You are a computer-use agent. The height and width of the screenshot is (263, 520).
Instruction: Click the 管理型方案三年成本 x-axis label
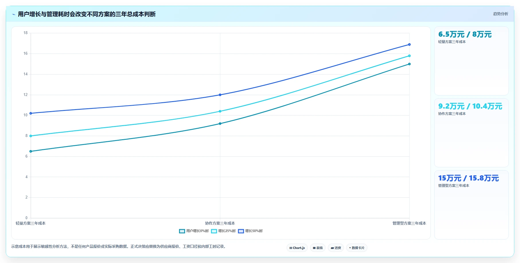tap(409, 223)
